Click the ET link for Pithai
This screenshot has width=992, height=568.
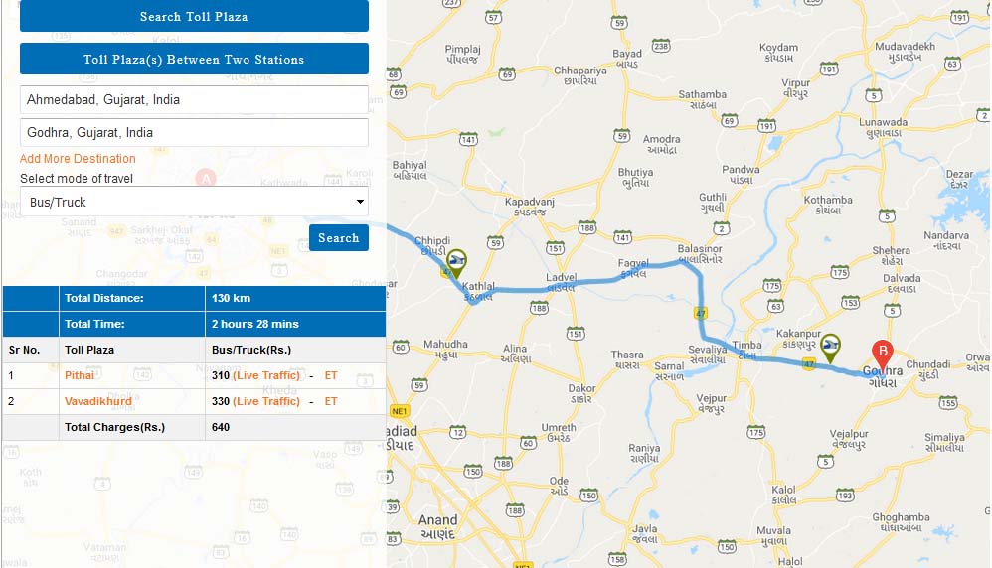click(331, 376)
